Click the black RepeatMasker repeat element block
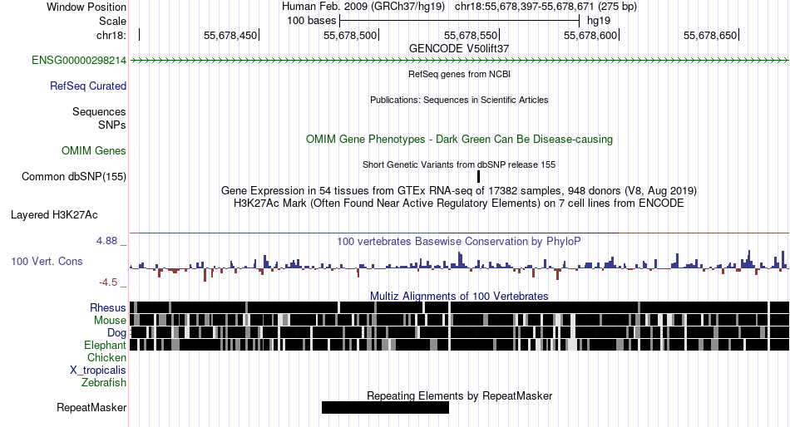Screen dimensions: 790x427 coord(385,407)
